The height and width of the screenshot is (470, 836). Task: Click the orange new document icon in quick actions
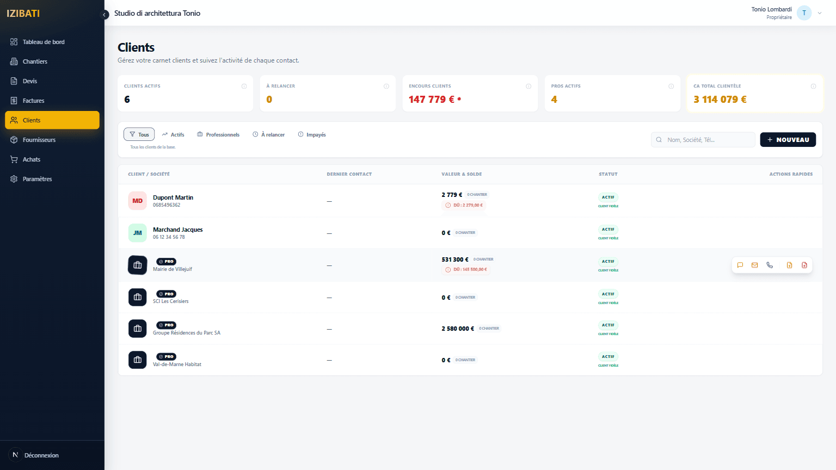789,265
